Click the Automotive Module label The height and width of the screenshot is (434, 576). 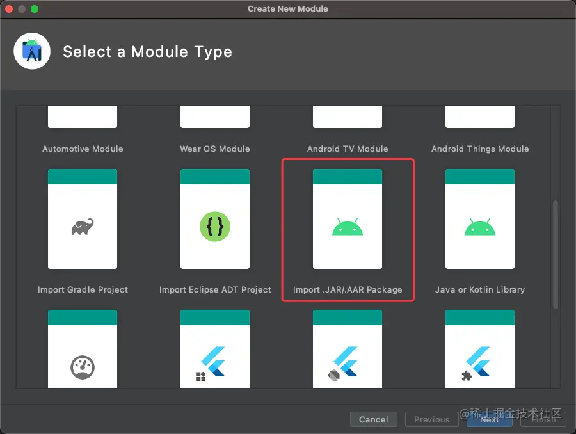coord(83,149)
